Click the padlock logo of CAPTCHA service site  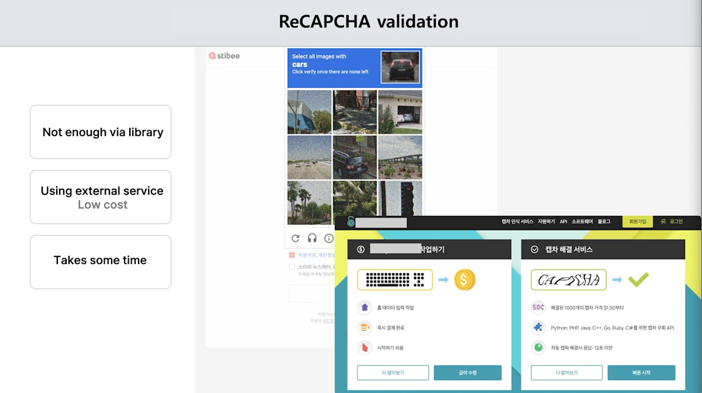click(x=351, y=222)
